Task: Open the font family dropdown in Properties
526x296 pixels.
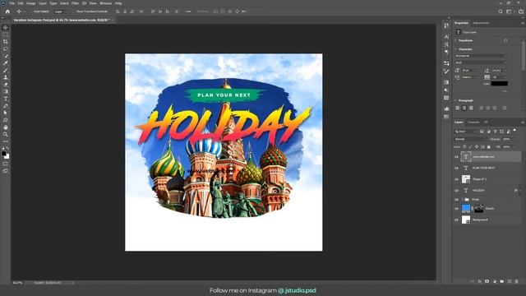Action: pyautogui.click(x=481, y=56)
